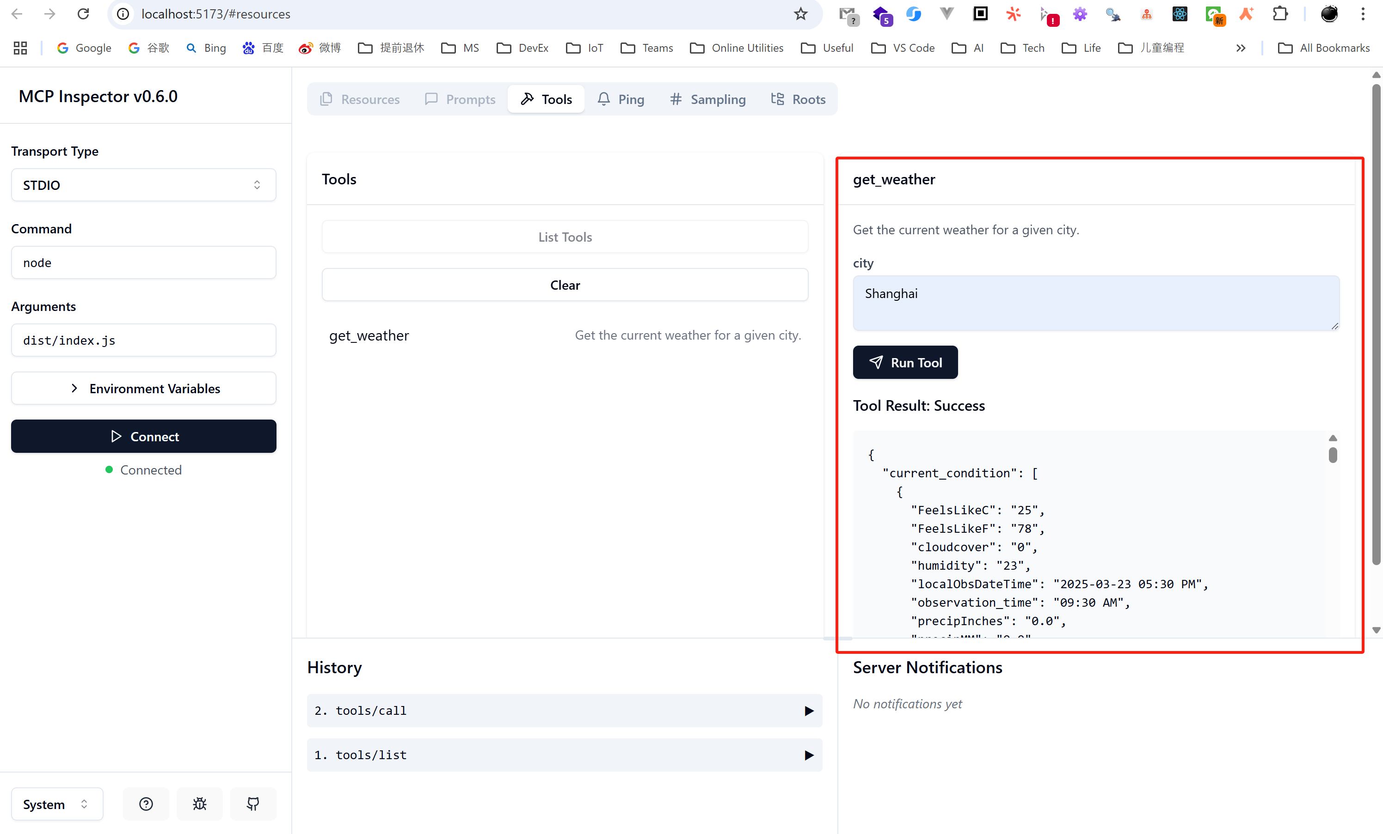1383x834 pixels.
Task: Open the System theme selector
Action: coord(57,804)
